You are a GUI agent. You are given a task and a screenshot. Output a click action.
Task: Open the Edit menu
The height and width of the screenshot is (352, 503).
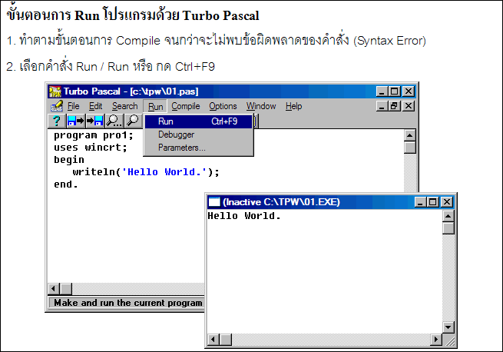point(95,106)
